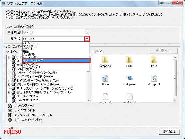Choose チップセット from the 種別 list
This screenshot has height=139, width=185.
pos(56,63)
